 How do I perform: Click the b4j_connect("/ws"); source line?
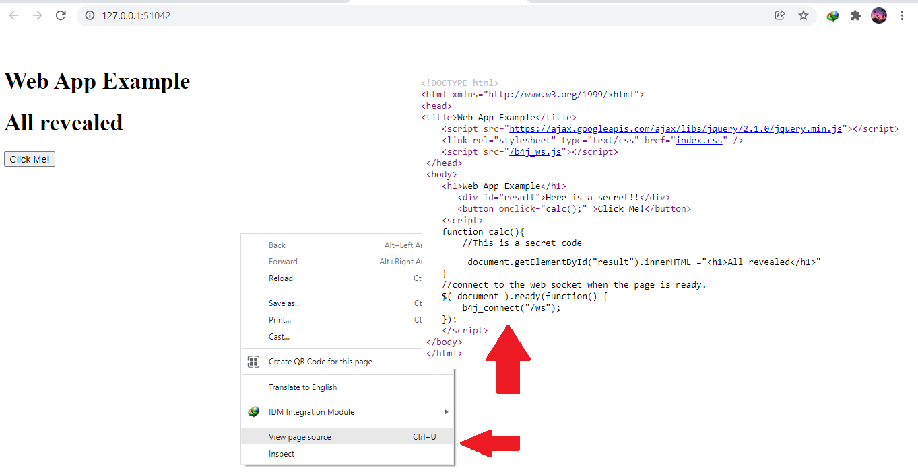click(x=511, y=307)
